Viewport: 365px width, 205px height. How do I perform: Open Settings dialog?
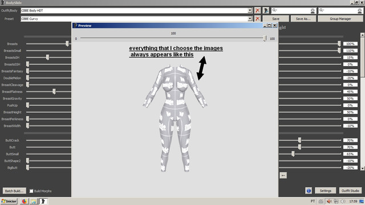click(326, 191)
